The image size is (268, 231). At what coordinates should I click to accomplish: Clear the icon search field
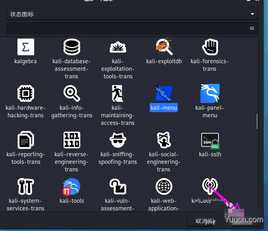click(252, 28)
